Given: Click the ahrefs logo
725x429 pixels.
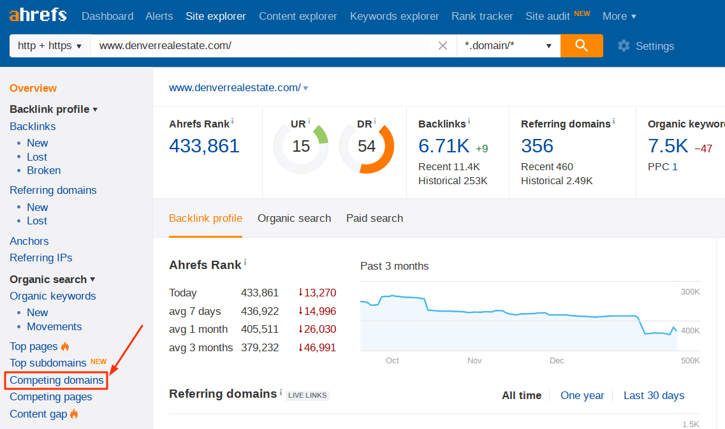Looking at the screenshot, I should coord(38,15).
